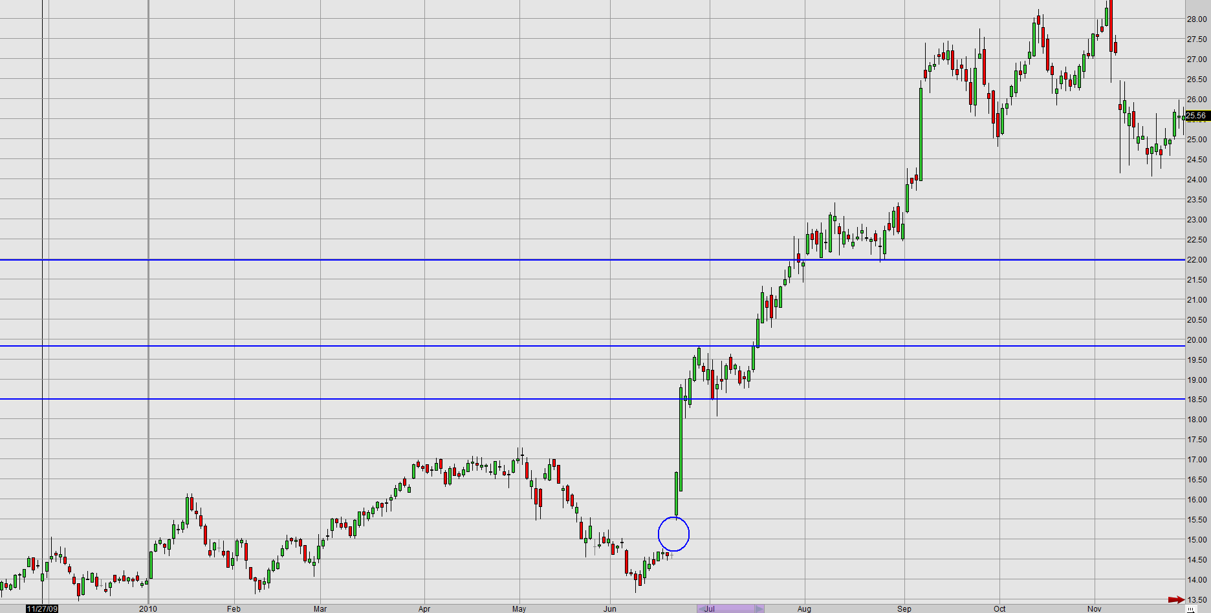This screenshot has height=613, width=1211.
Task: Click the 16.50 price axis label
Action: pos(1196,480)
